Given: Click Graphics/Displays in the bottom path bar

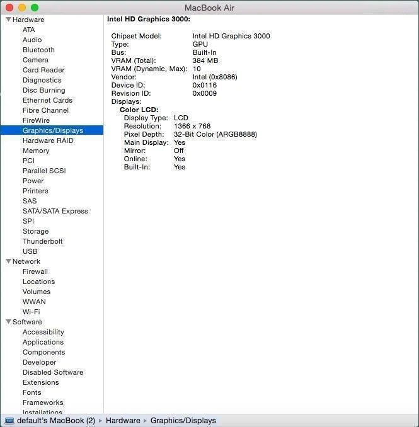Looking at the screenshot, I should pyautogui.click(x=183, y=420).
